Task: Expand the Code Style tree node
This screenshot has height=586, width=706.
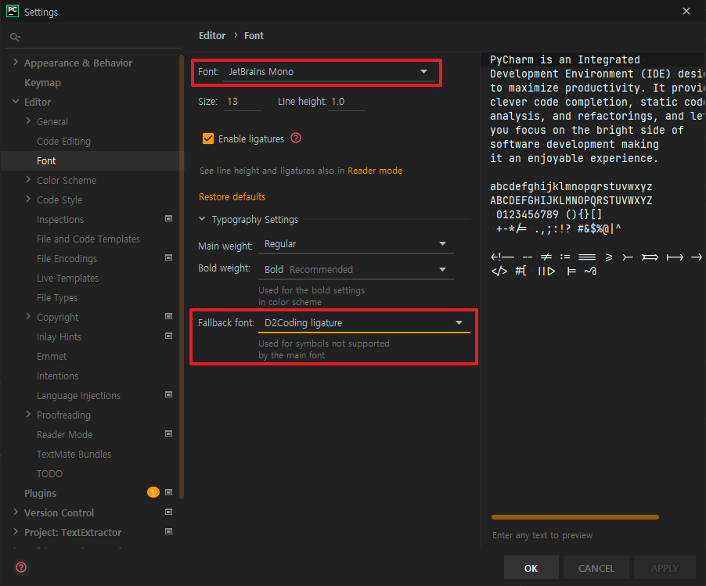Action: 28,200
